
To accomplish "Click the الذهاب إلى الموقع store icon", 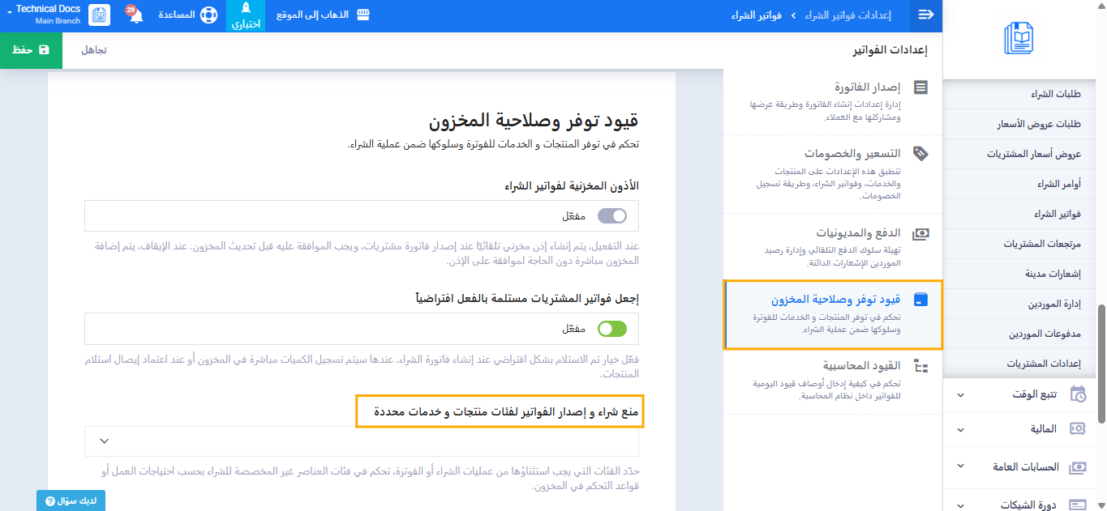I will 363,15.
